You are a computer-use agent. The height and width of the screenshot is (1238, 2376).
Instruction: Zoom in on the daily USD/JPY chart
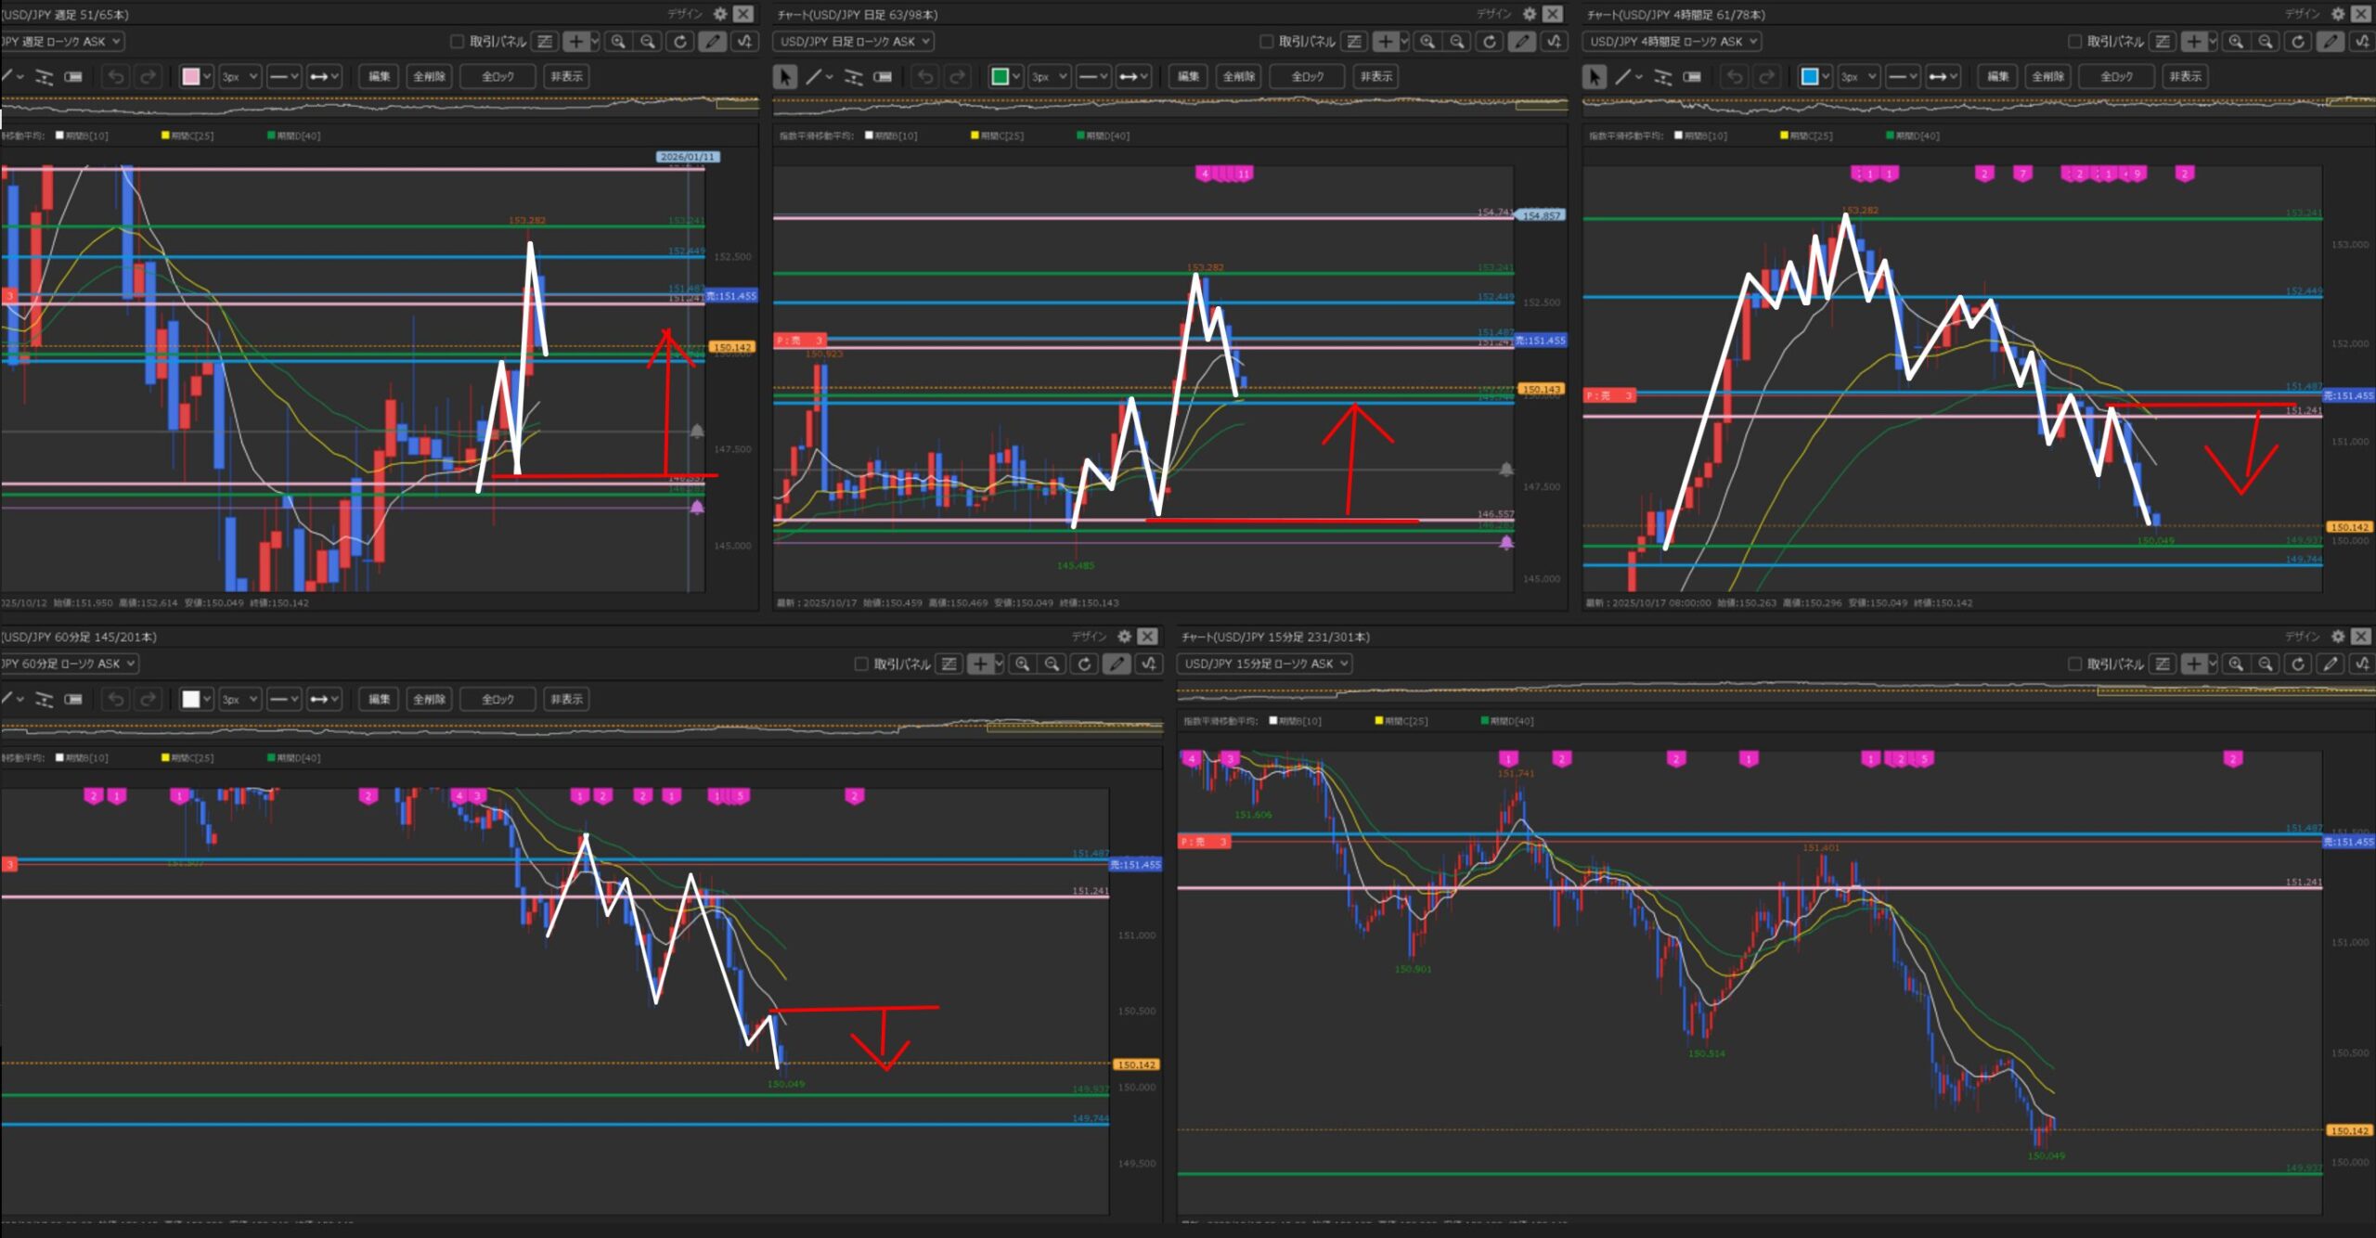[x=1427, y=42]
